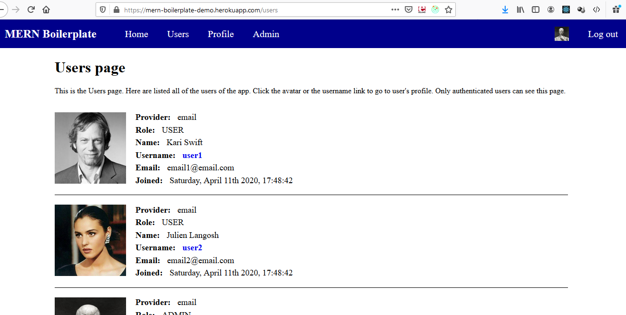Viewport: 626px width, 315px height.
Task: Open the Firefox account icon
Action: 551,10
